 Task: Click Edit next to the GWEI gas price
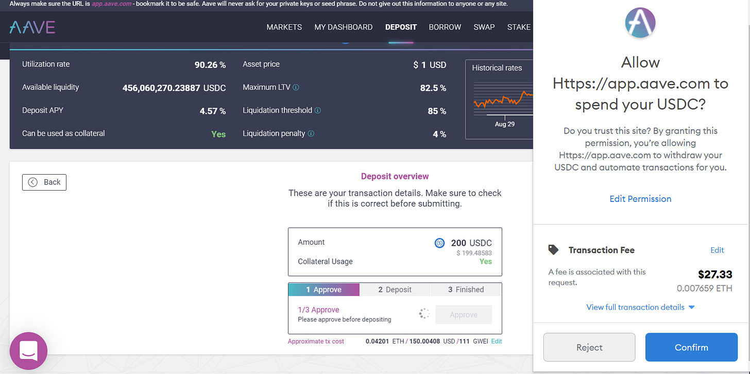tap(497, 341)
